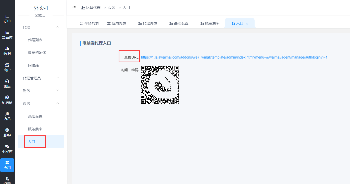Collapse the 代理 menu chevron
This screenshot has height=184, width=350.
click(58, 27)
